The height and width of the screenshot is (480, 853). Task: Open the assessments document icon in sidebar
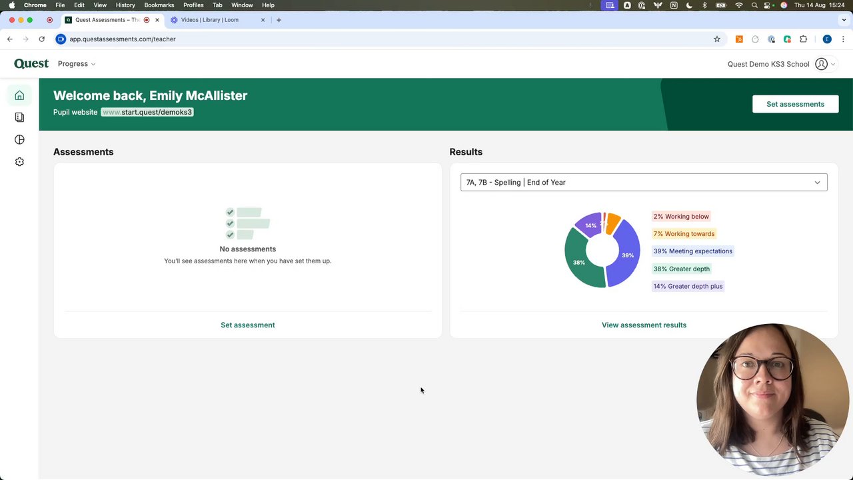tap(19, 117)
